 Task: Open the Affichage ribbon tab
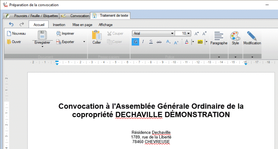(x=106, y=25)
